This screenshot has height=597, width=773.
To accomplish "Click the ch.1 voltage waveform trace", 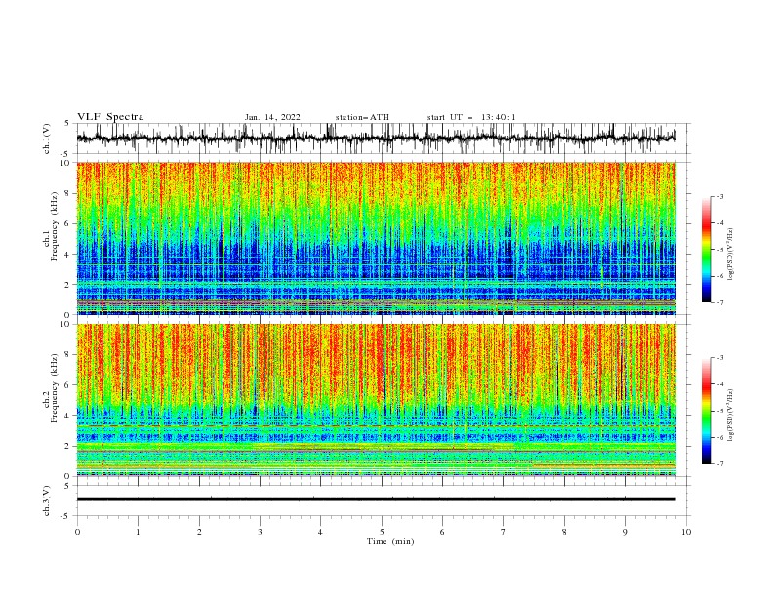I will 376,139.
